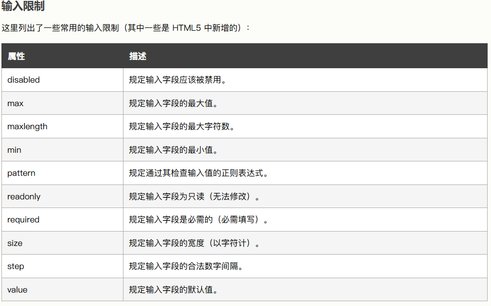
Task: Select the description about 正则表达式
Action: pos(198,173)
